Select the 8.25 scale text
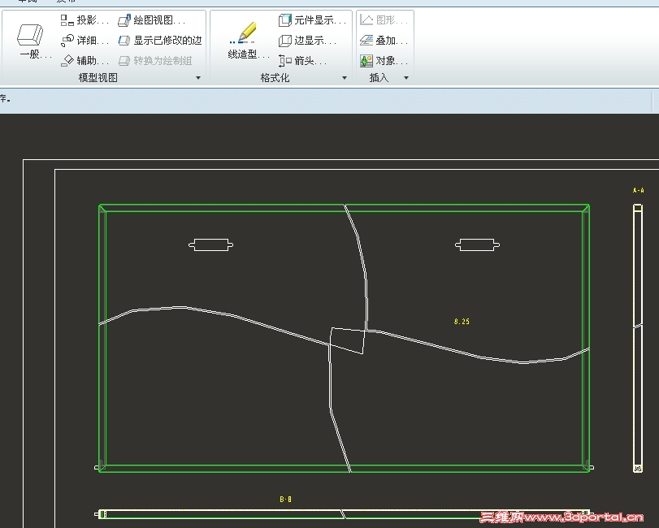 tap(462, 322)
